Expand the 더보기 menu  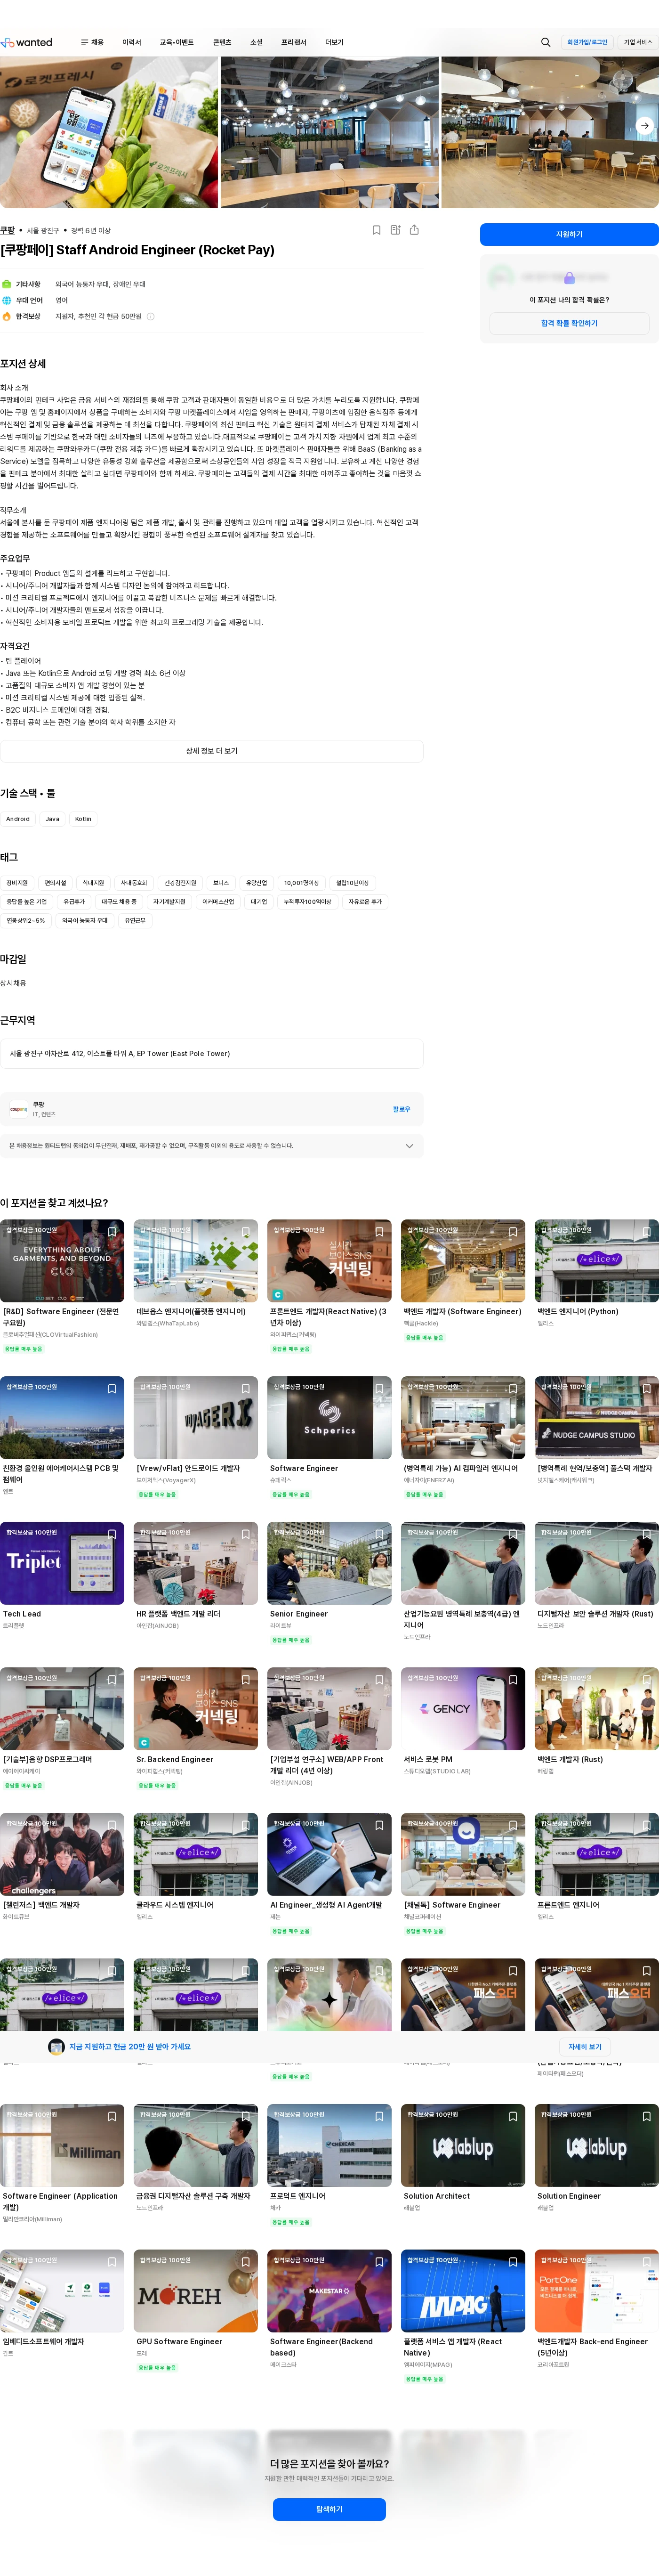(x=335, y=43)
